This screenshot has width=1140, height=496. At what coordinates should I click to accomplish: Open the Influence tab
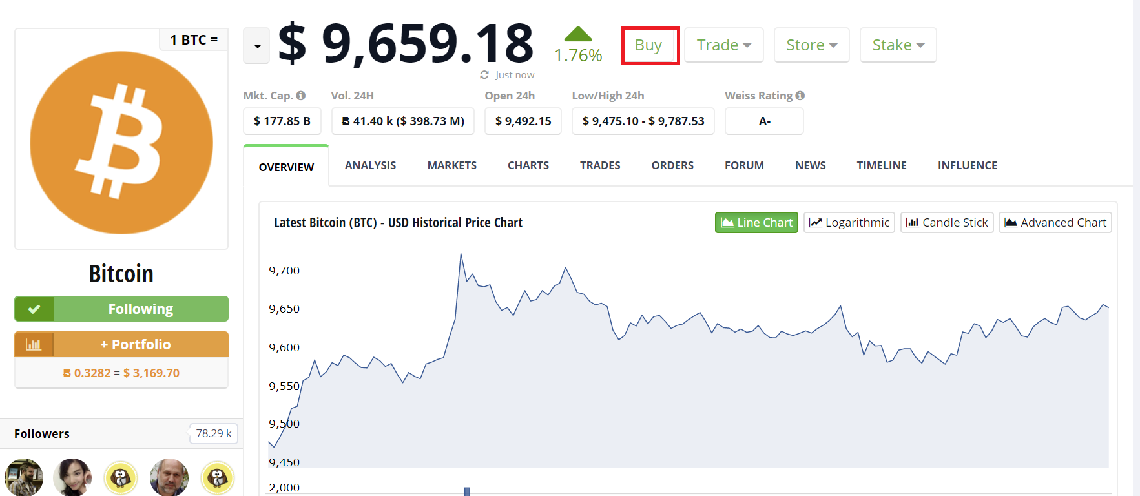pos(968,165)
